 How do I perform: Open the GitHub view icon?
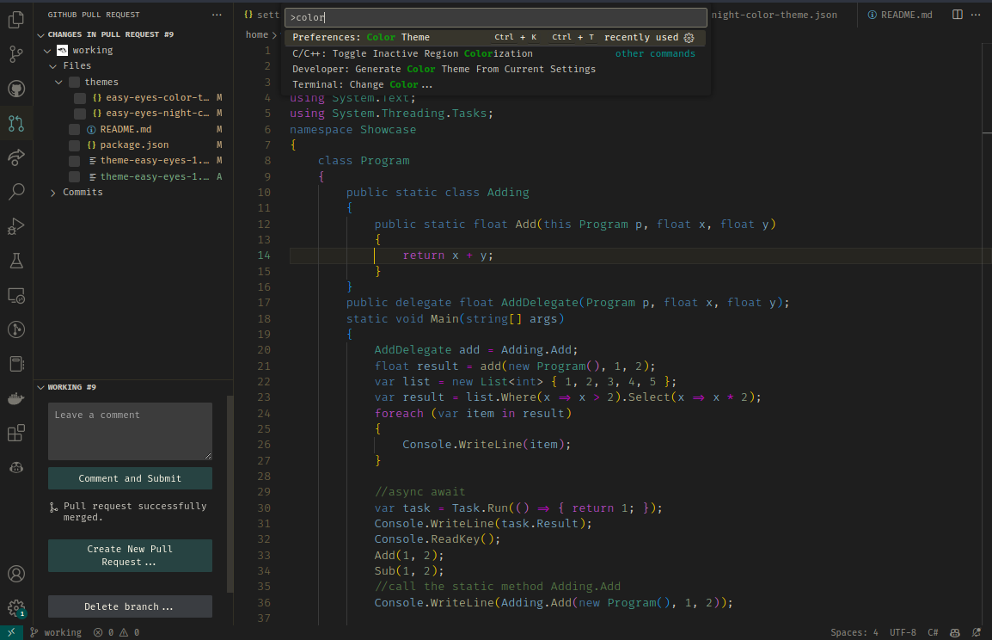pyautogui.click(x=16, y=89)
